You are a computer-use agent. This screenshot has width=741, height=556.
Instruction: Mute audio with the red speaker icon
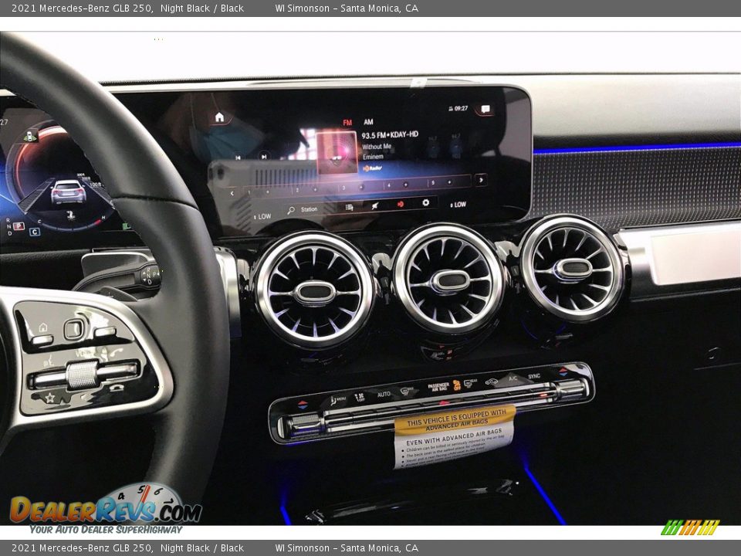pos(400,204)
